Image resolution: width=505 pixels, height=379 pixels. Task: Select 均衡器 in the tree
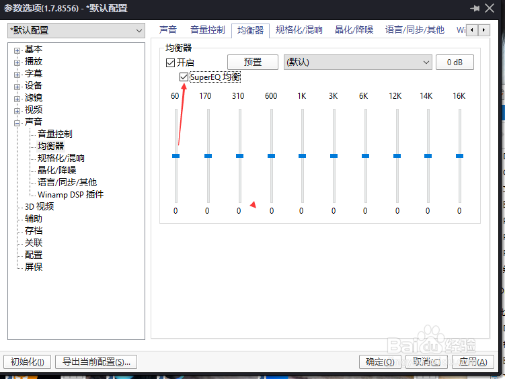pos(50,146)
